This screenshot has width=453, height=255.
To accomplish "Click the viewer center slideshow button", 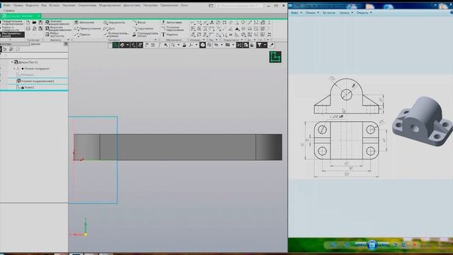I will (x=372, y=245).
